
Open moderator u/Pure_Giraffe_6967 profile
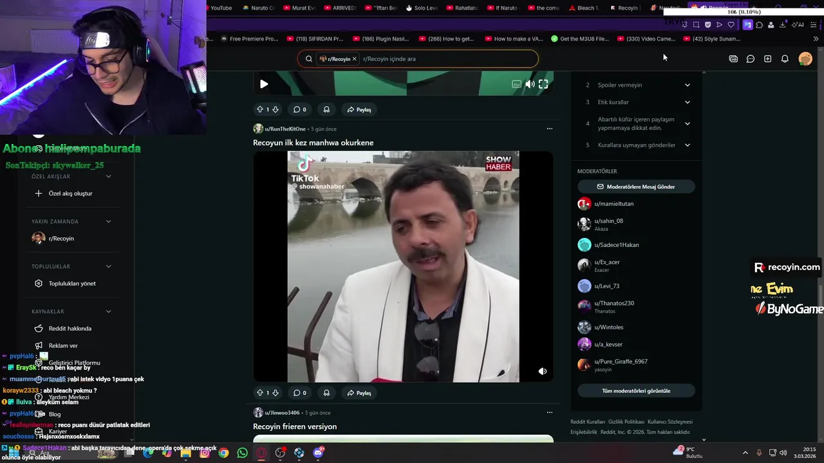[621, 361]
